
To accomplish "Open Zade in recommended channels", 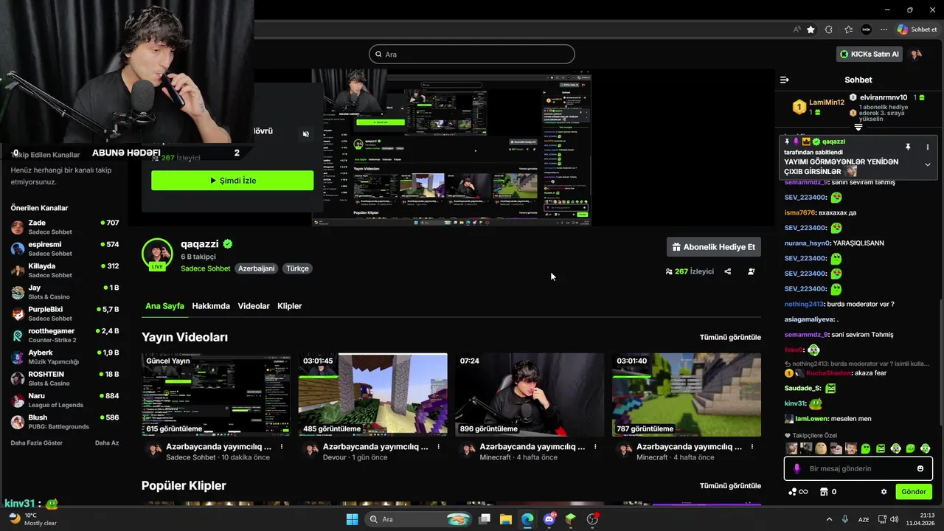I will (65, 227).
